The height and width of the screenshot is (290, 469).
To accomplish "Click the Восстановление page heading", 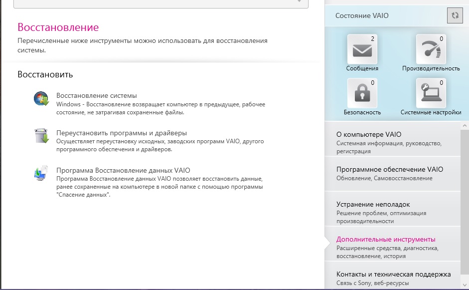I will 58,27.
